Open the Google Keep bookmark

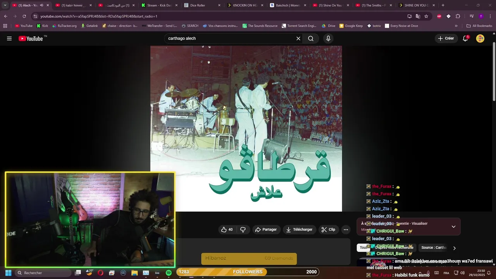tap(351, 26)
